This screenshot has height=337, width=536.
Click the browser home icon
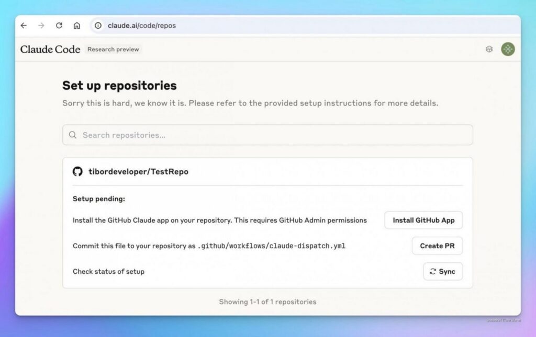point(76,25)
